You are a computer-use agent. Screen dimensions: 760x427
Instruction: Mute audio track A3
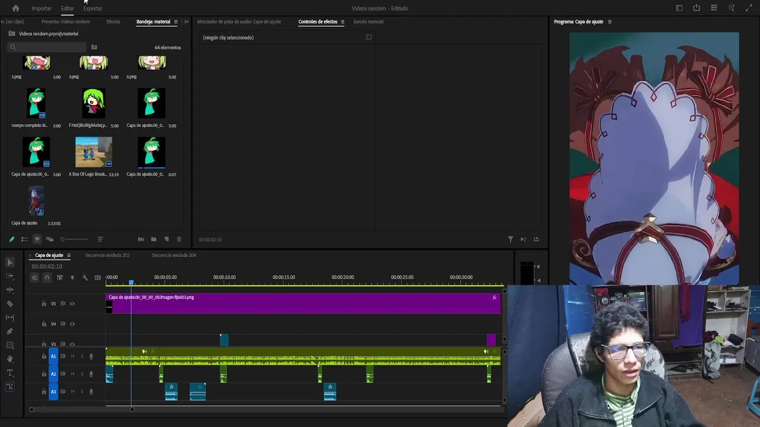[72, 391]
